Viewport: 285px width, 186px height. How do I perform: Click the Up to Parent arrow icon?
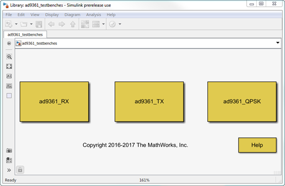[x=73, y=24]
